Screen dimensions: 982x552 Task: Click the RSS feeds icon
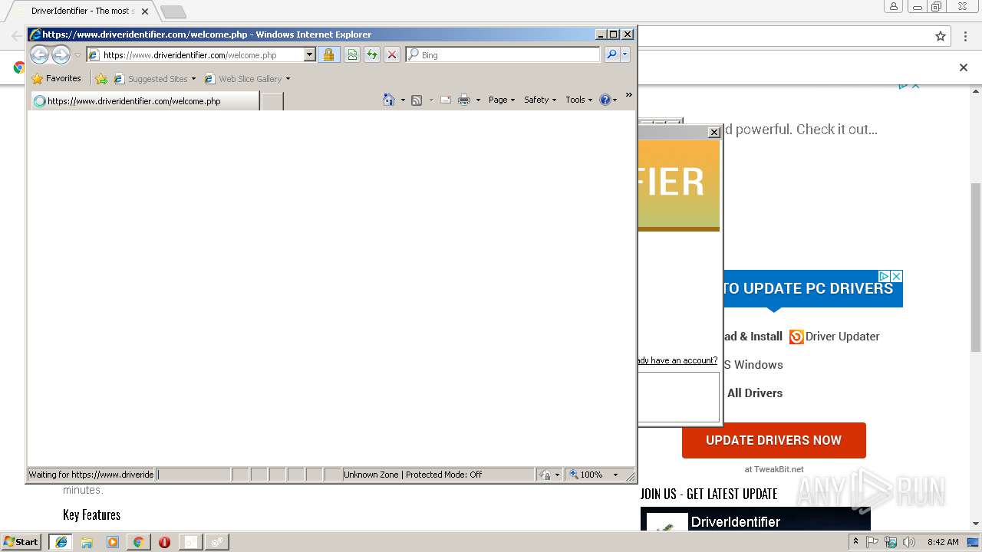417,100
